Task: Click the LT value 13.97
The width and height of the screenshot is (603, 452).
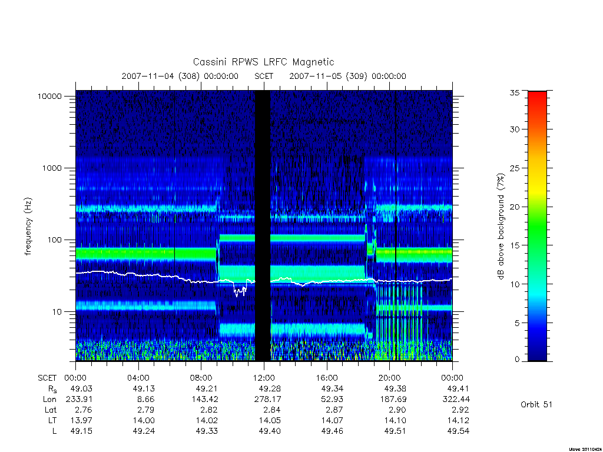Action: click(81, 421)
